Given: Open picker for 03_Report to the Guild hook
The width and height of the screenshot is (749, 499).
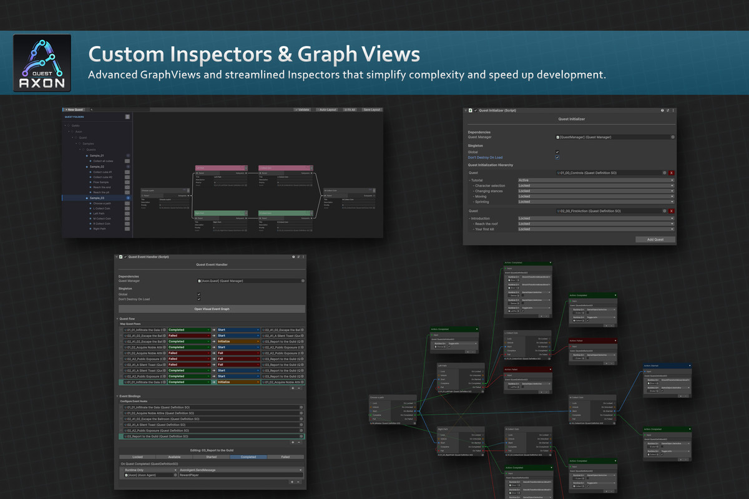Looking at the screenshot, I should 301,436.
